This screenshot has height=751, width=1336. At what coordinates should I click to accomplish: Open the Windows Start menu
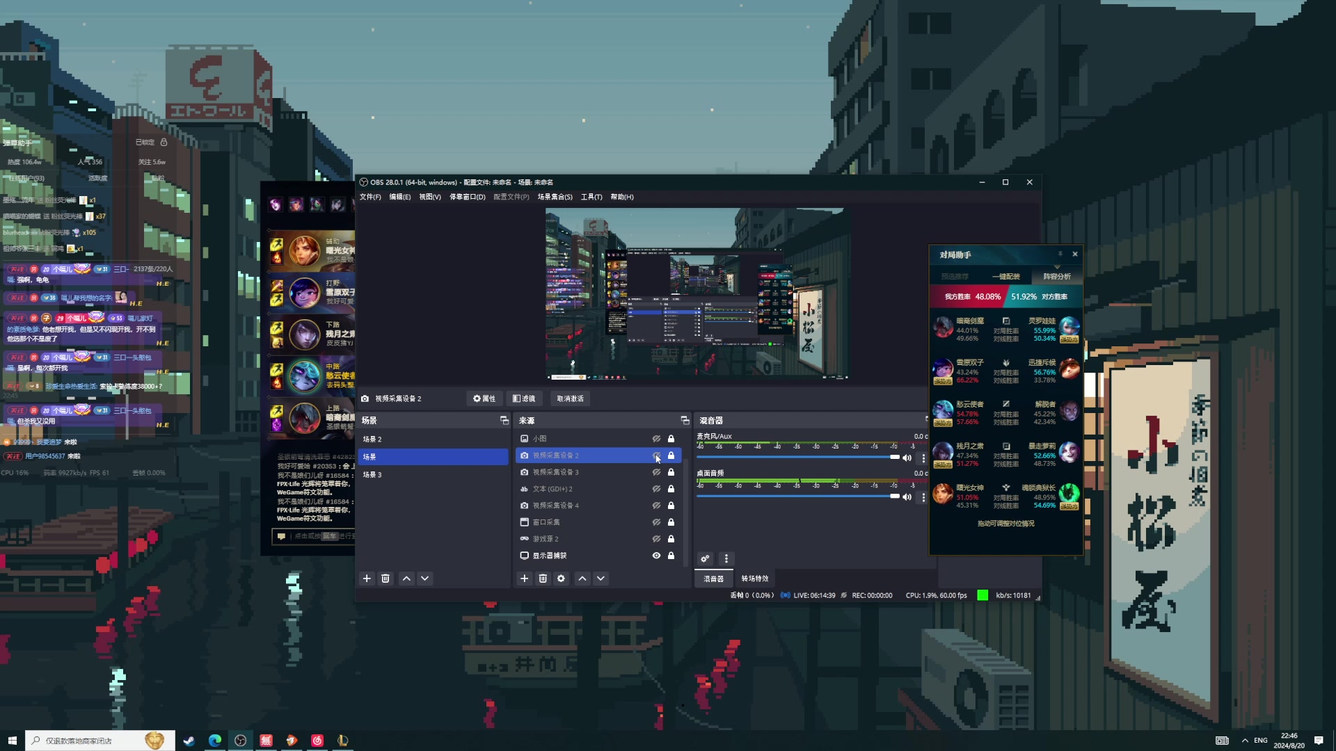[x=12, y=741]
